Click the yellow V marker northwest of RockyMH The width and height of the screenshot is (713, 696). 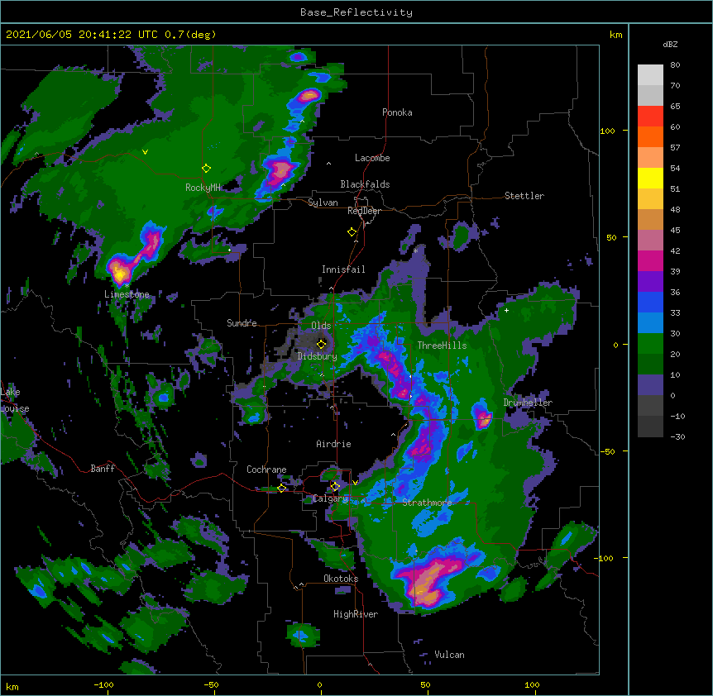145,152
